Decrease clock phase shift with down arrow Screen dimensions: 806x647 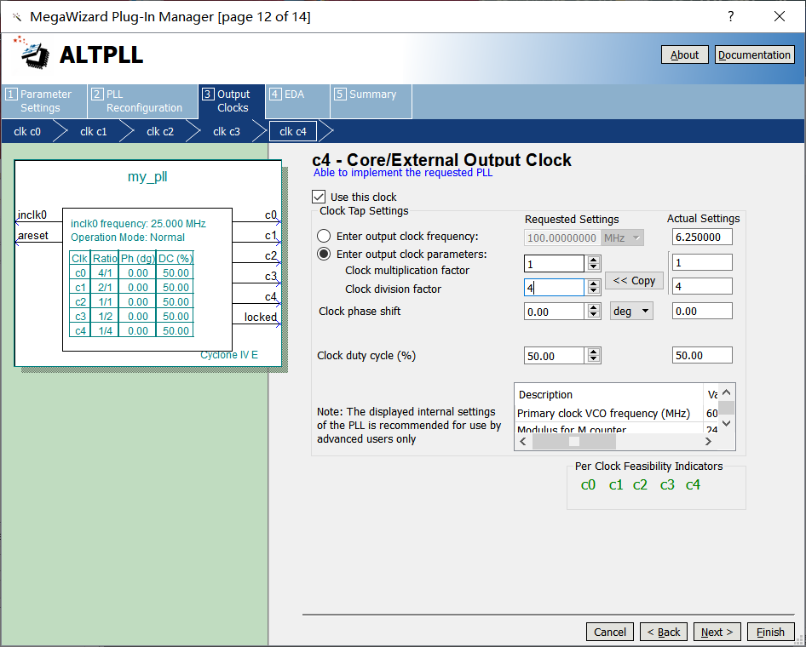click(594, 315)
